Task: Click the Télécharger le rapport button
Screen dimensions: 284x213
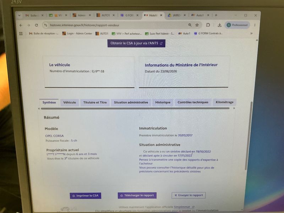Action: point(137,195)
